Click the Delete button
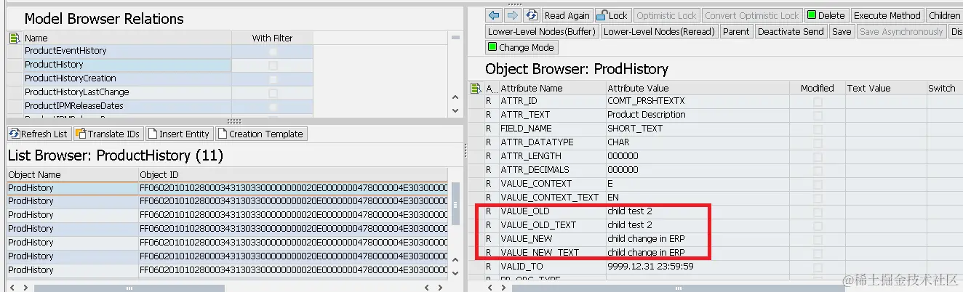The width and height of the screenshot is (963, 292). pyautogui.click(x=826, y=15)
